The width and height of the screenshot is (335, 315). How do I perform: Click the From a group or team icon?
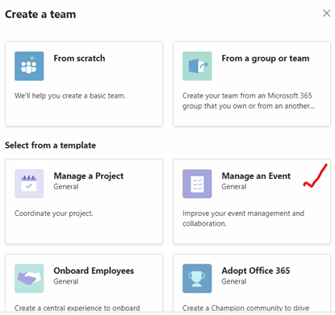197,66
